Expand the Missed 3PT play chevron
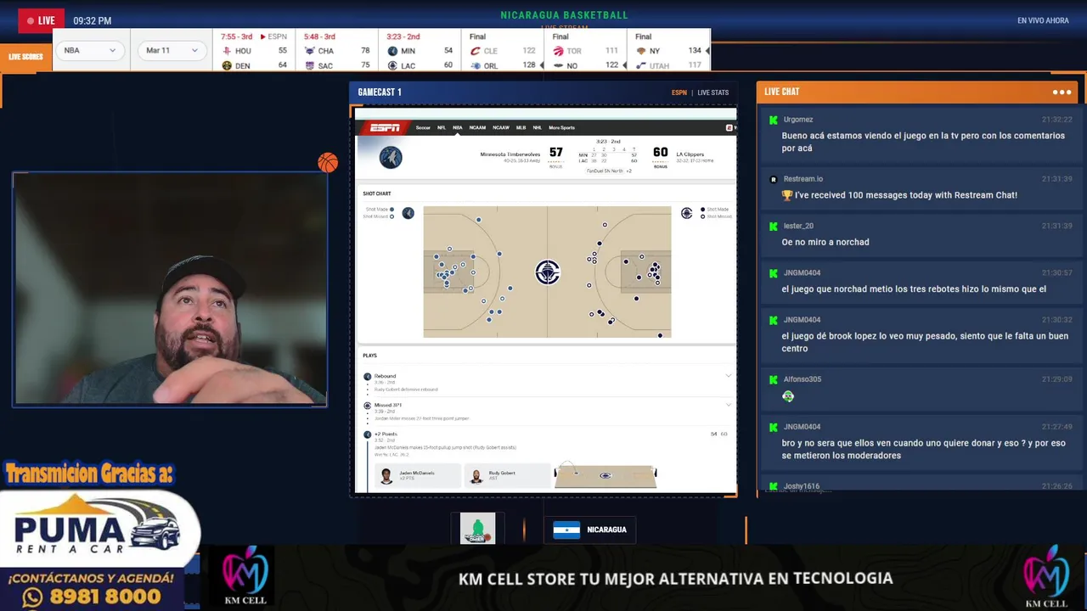The width and height of the screenshot is (1087, 611). [x=728, y=406]
